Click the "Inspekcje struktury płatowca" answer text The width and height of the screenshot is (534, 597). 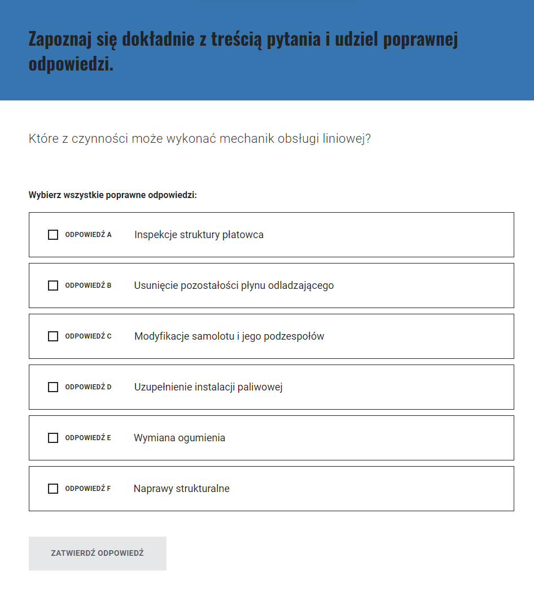coord(199,235)
